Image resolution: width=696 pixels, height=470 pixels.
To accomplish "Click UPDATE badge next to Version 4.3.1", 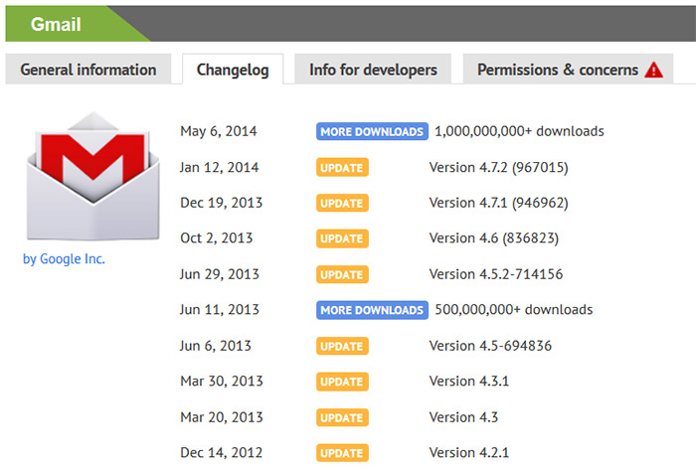I will point(342,382).
